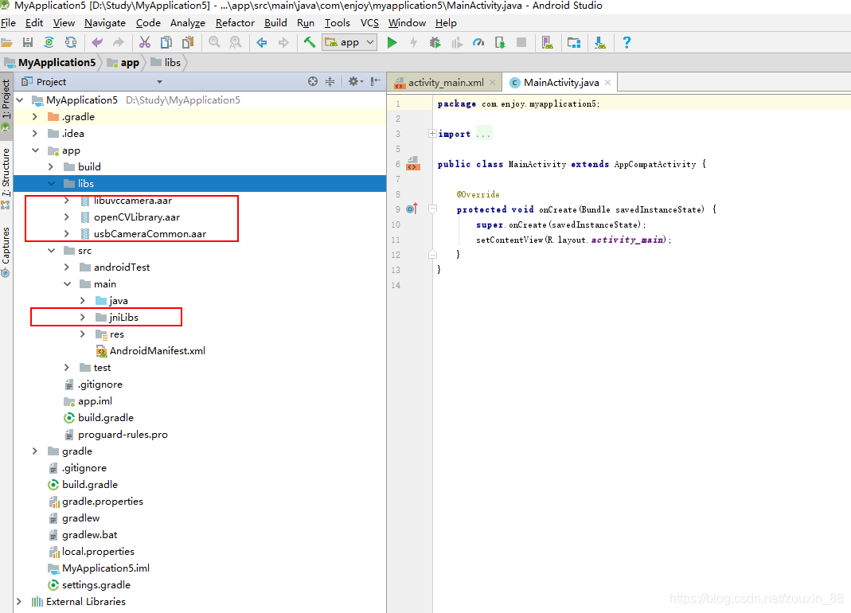
Task: Click the Scroll from Source target icon
Action: 312,80
